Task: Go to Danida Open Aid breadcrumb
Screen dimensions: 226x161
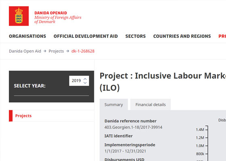Action: 25,51
